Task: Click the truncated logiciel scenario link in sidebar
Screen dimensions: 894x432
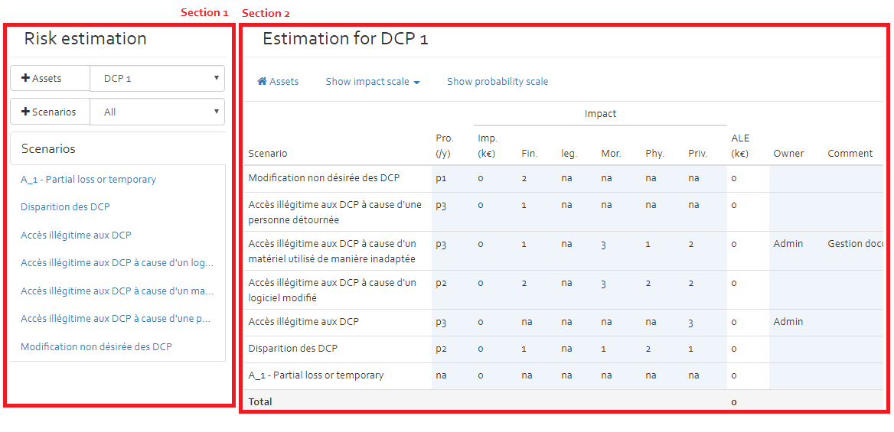Action: click(x=117, y=263)
